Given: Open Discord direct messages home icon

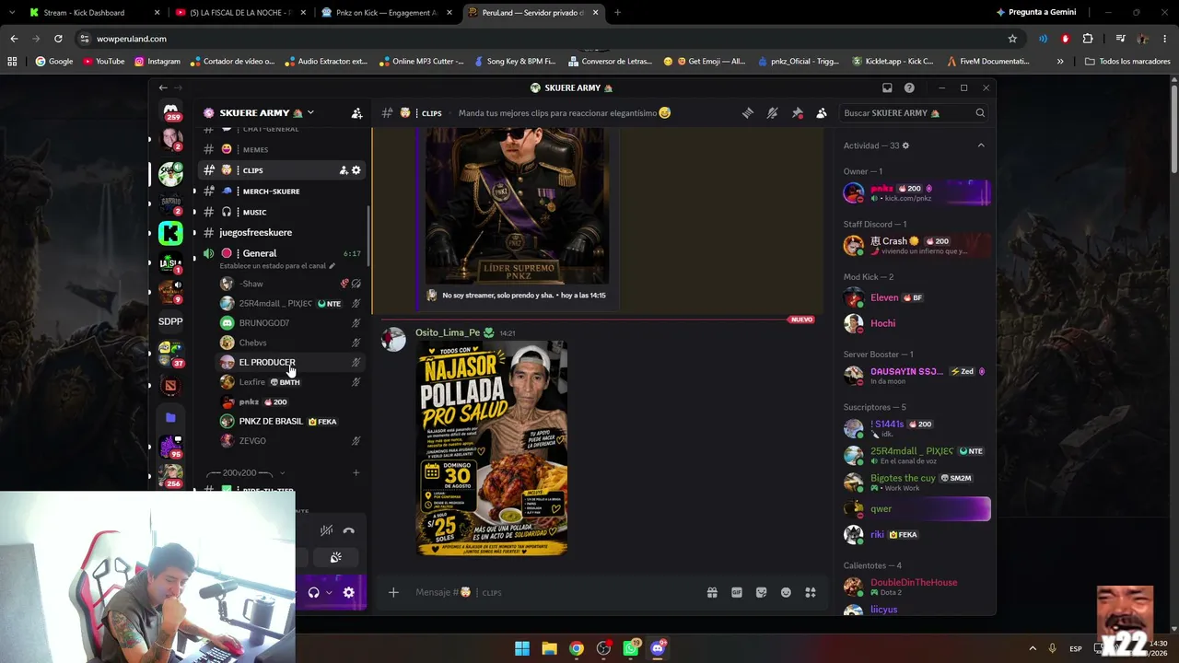Looking at the screenshot, I should (x=170, y=111).
